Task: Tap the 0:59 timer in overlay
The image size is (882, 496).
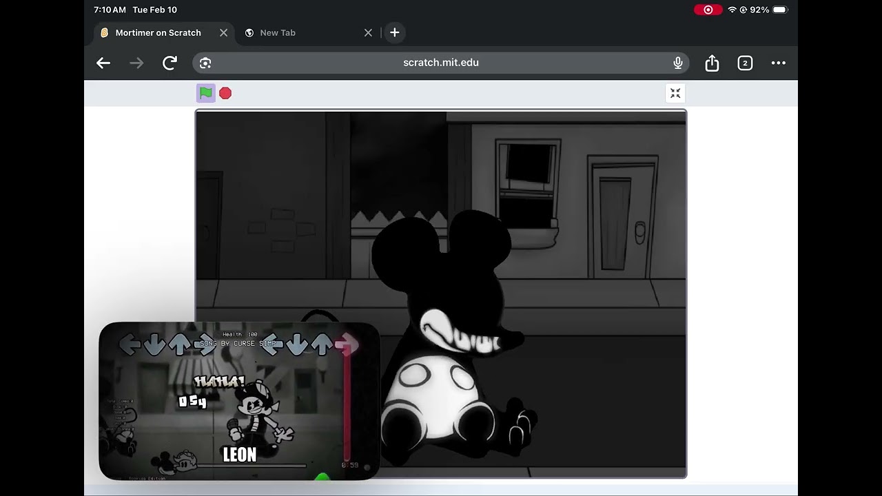Action: click(350, 466)
